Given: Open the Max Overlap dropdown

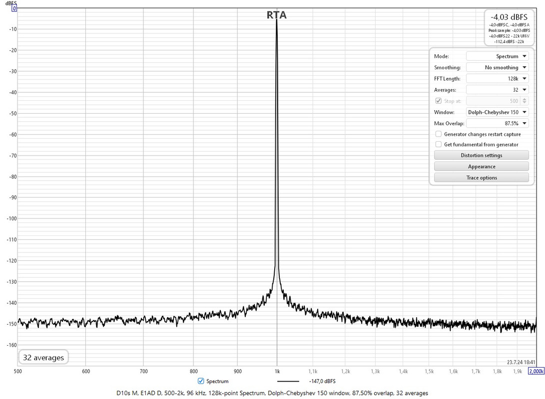Looking at the screenshot, I should pos(497,123).
